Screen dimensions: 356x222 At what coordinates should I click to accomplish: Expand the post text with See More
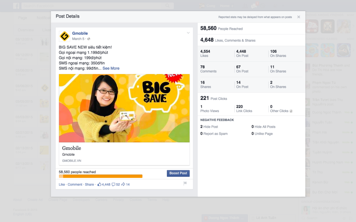pos(111,68)
